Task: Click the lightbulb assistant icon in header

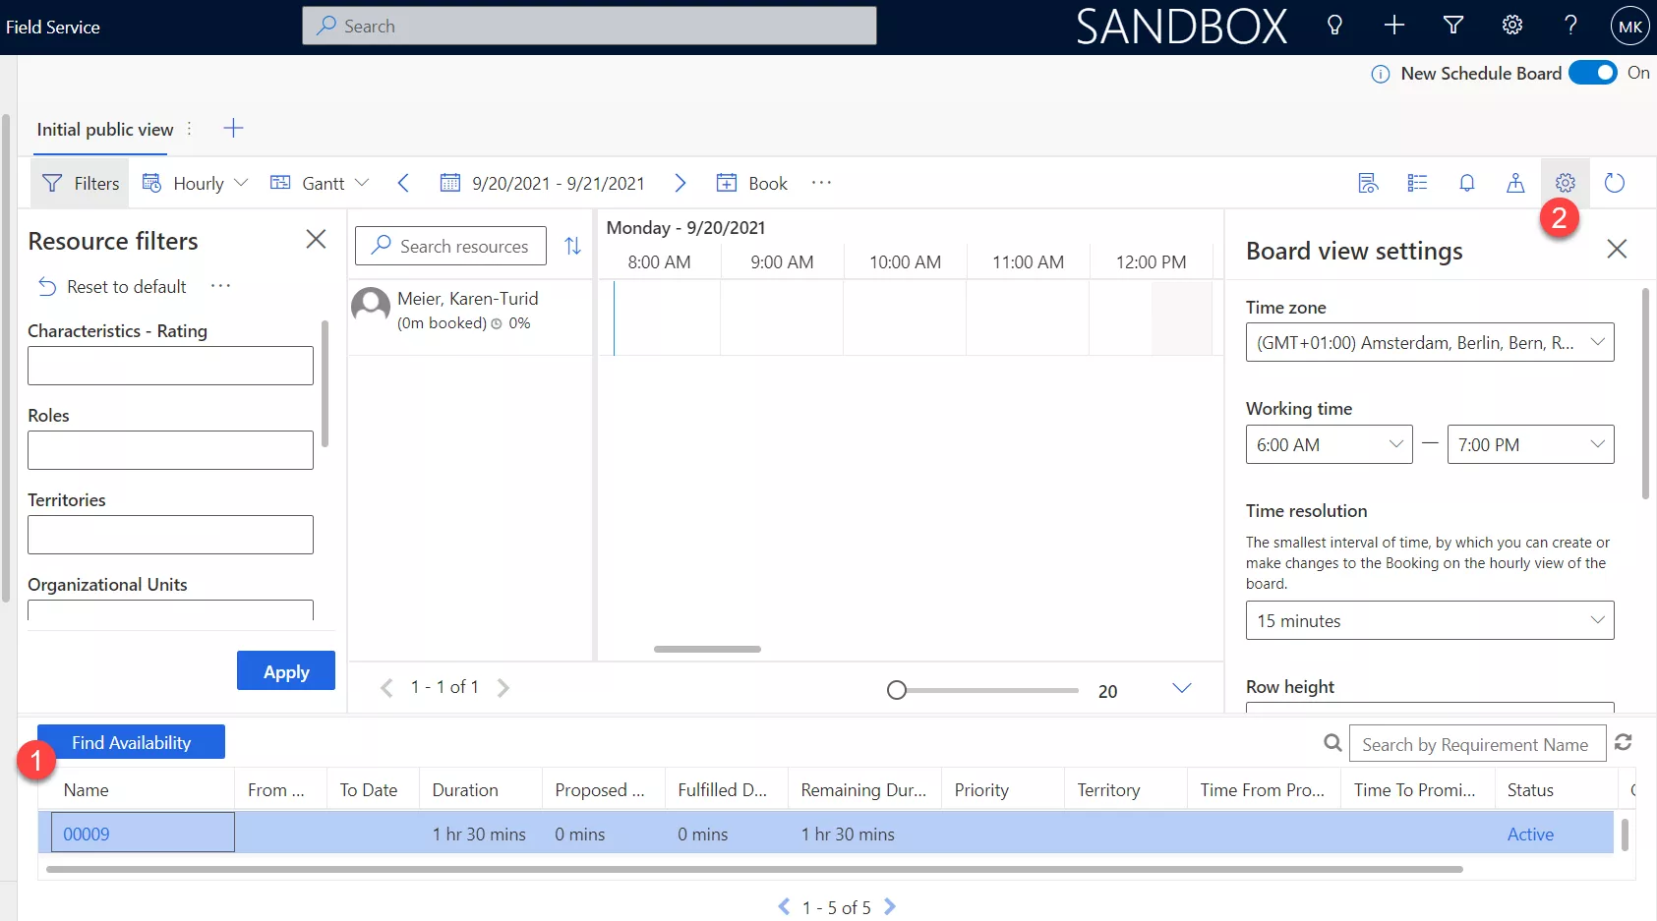Action: point(1334,27)
